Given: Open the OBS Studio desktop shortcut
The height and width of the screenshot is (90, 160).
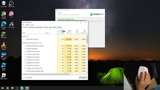Looking at the screenshot, I should [x=11, y=4].
